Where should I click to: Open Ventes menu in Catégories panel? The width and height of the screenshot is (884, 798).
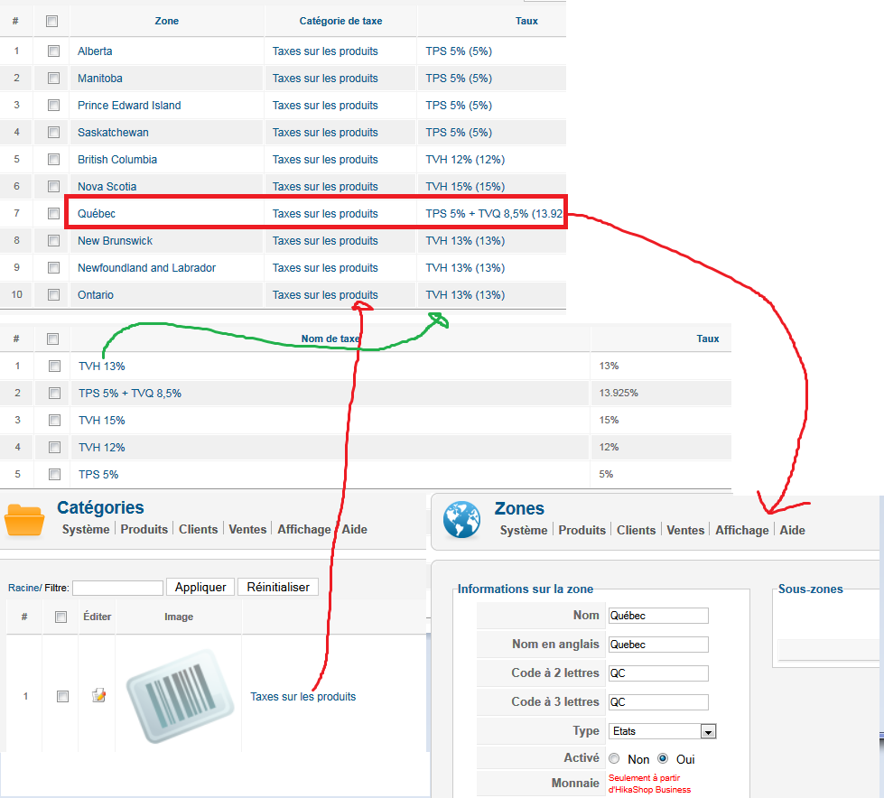pyautogui.click(x=247, y=529)
